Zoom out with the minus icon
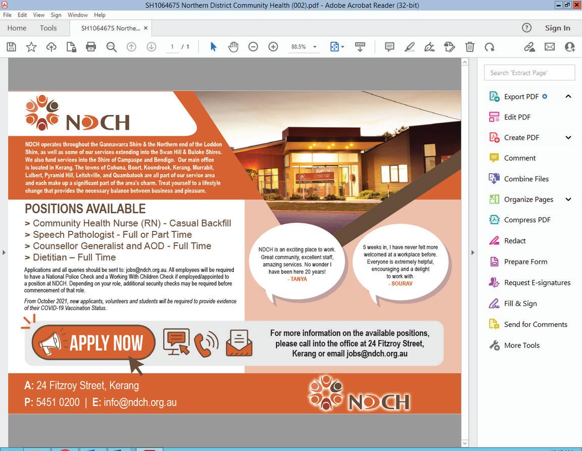Screen dimensions: 582x451 (x=253, y=47)
